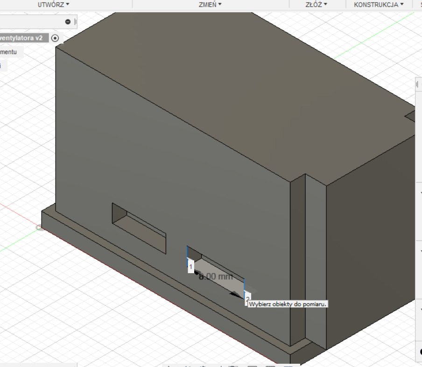The width and height of the screenshot is (422, 367).
Task: Open the UTWÓRZ dropdown menu
Action: coord(53,5)
